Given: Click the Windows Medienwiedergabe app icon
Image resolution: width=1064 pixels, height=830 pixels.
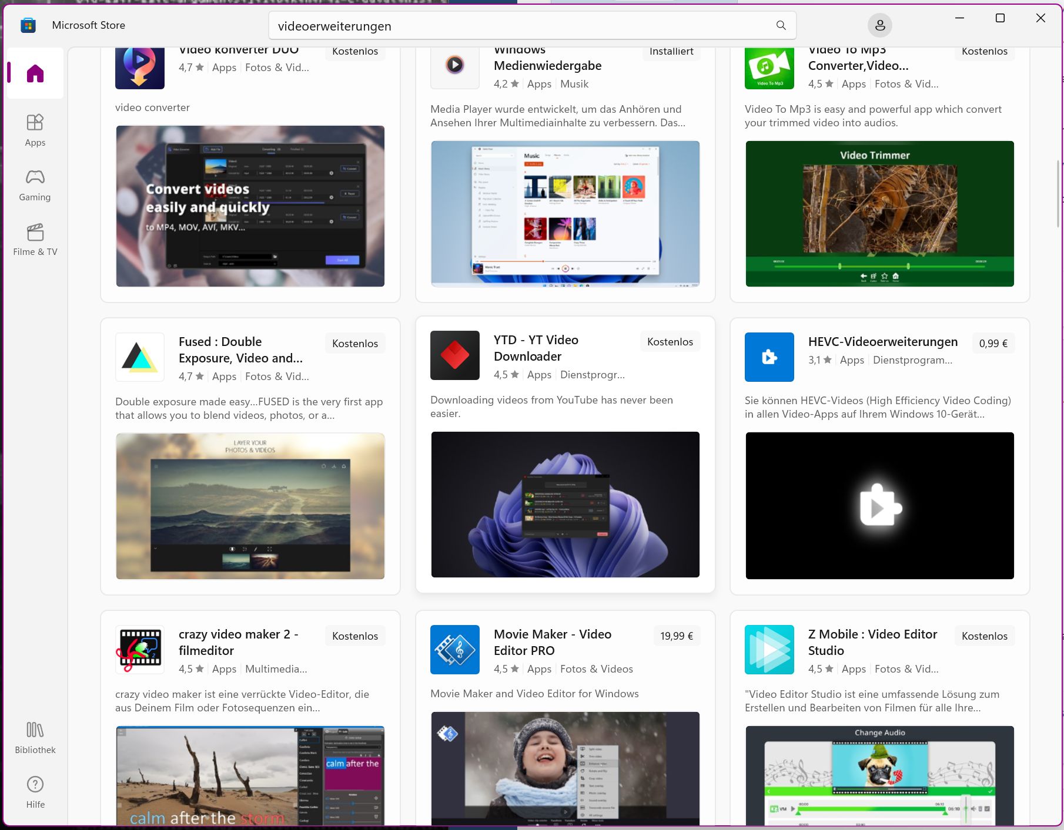Looking at the screenshot, I should [x=455, y=68].
